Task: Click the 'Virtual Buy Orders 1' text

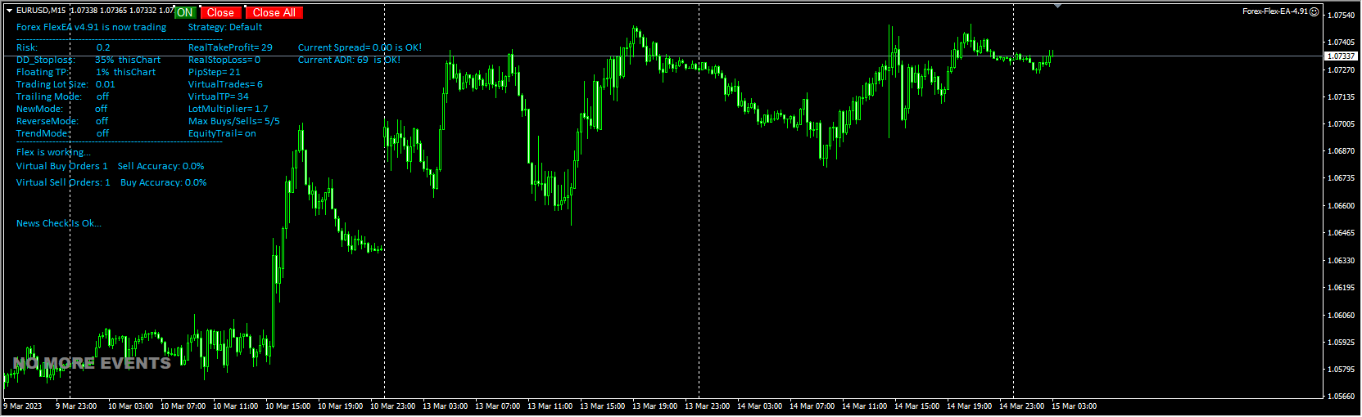Action: pyautogui.click(x=62, y=166)
